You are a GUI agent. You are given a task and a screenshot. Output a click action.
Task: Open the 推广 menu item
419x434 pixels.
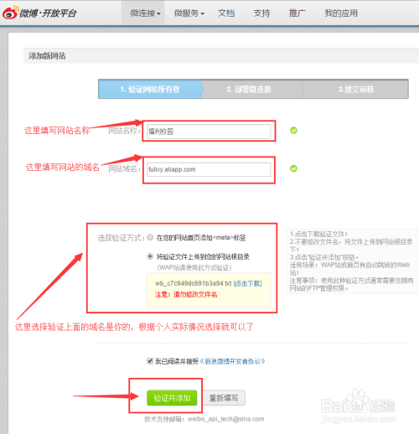[x=297, y=13]
